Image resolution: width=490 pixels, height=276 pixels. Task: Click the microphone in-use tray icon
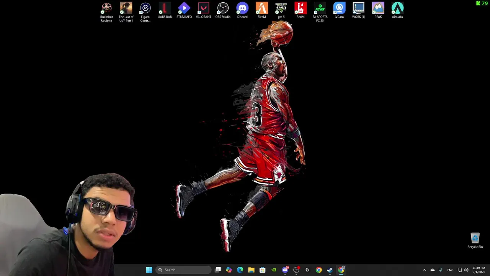[441, 270]
